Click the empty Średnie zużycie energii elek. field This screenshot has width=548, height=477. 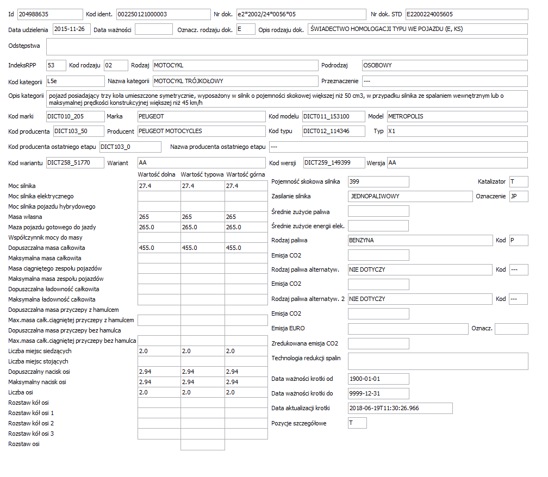coord(378,225)
